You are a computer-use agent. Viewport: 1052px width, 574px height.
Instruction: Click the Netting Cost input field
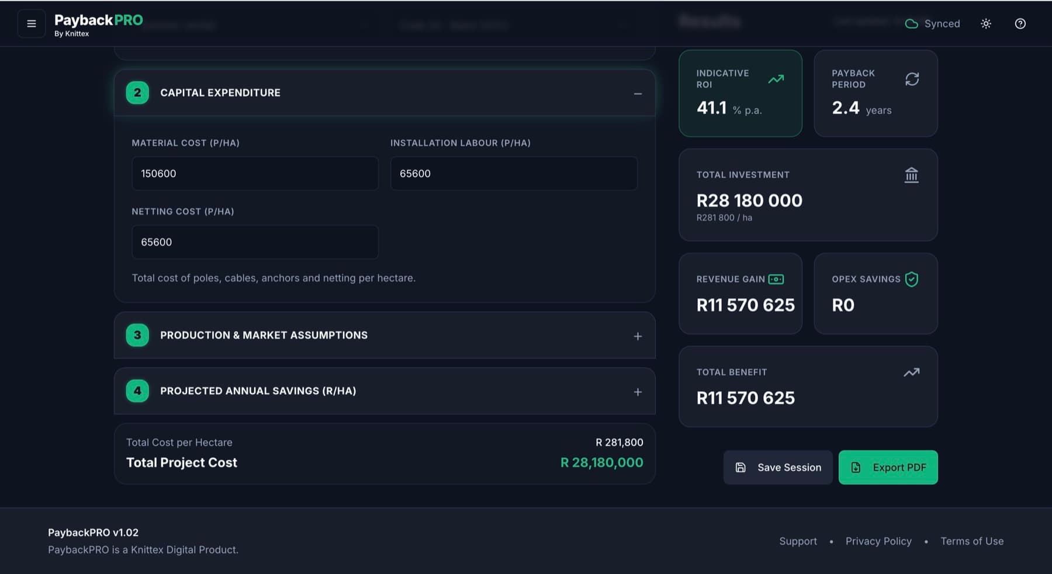[255, 242]
